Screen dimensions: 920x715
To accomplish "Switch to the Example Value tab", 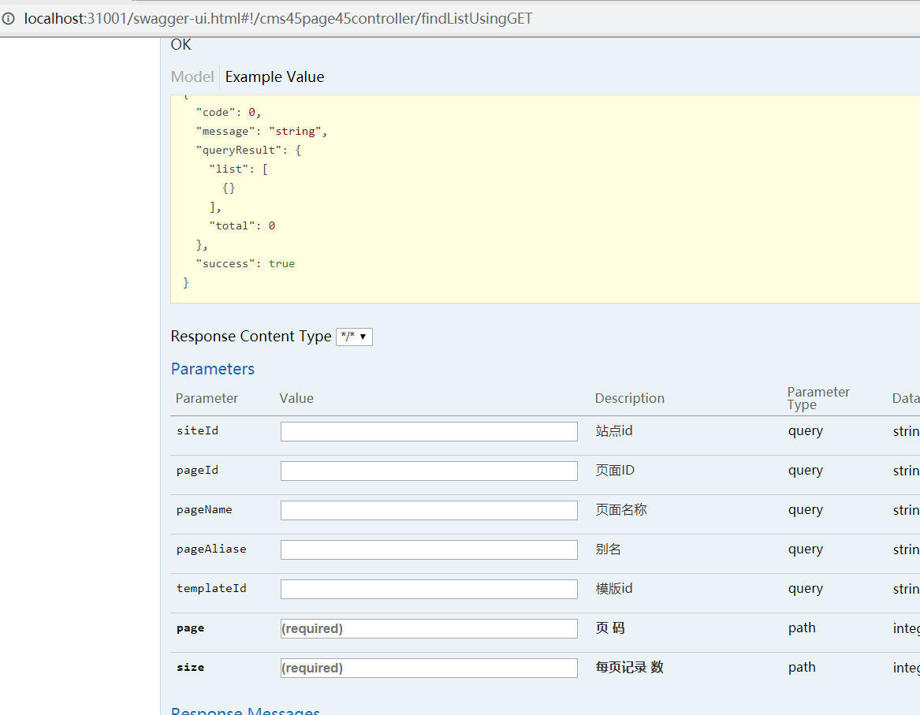I will pos(274,76).
